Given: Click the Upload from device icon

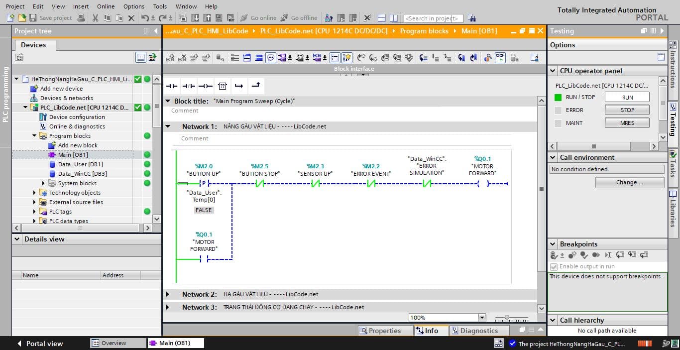Looking at the screenshot, I should point(207,18).
